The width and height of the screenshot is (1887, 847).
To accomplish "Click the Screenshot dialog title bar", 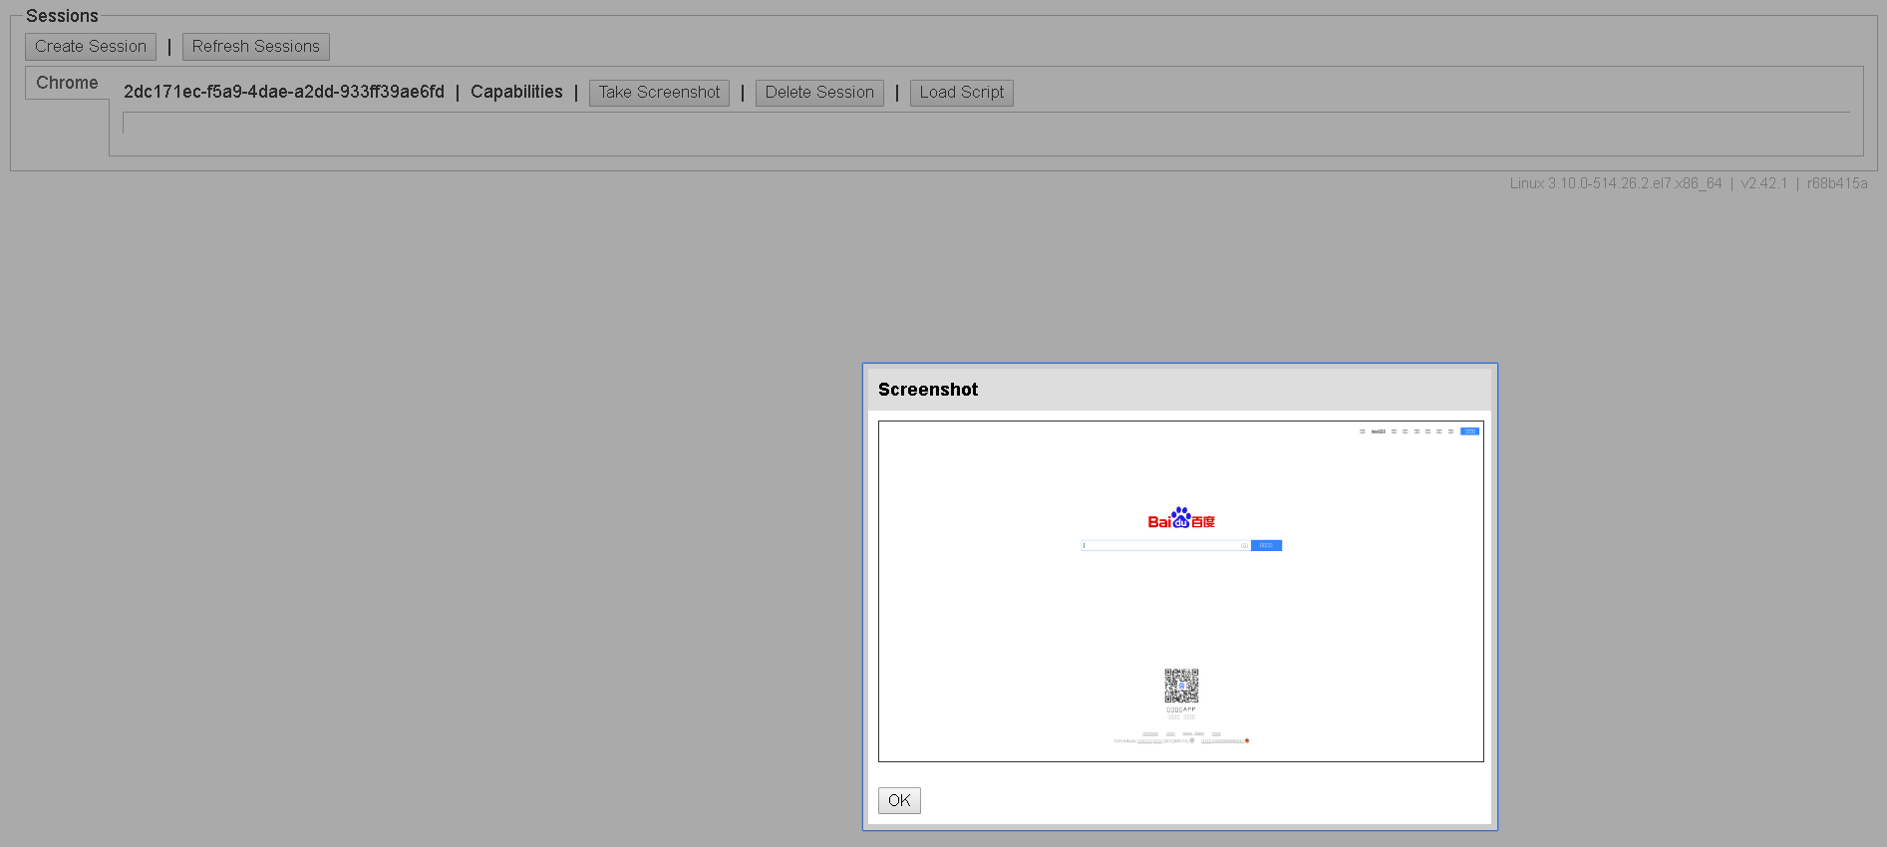I will coord(1180,390).
